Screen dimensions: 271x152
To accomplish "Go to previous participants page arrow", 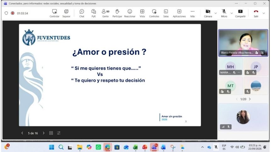I will [x=237, y=99].
